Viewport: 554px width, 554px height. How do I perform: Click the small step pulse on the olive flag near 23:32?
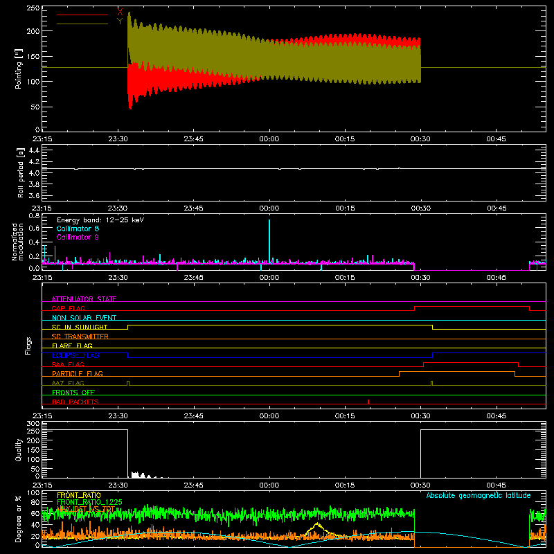point(128,383)
